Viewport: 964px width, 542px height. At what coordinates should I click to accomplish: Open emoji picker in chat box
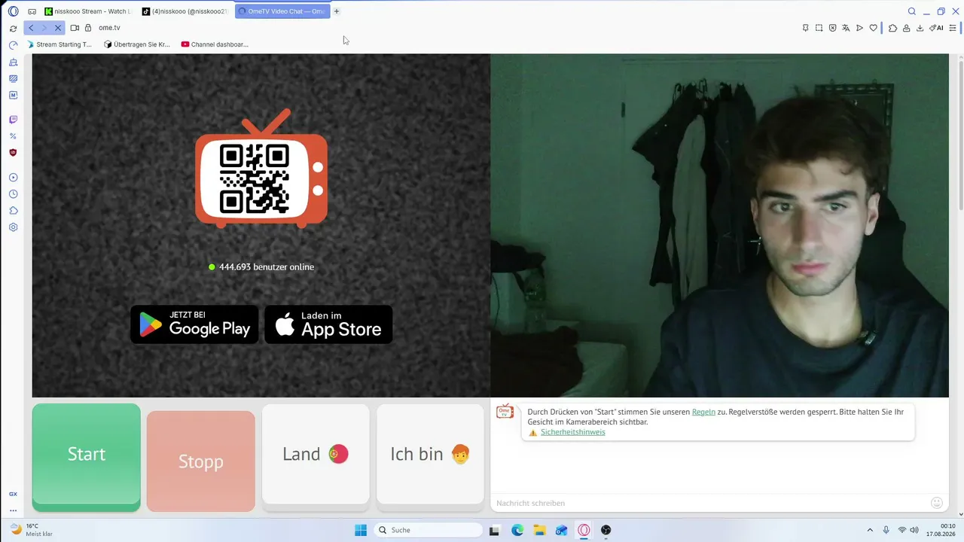pos(937,503)
